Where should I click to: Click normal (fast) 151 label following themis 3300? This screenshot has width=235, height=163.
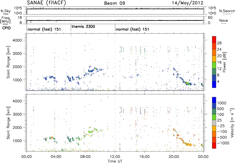pos(132,29)
